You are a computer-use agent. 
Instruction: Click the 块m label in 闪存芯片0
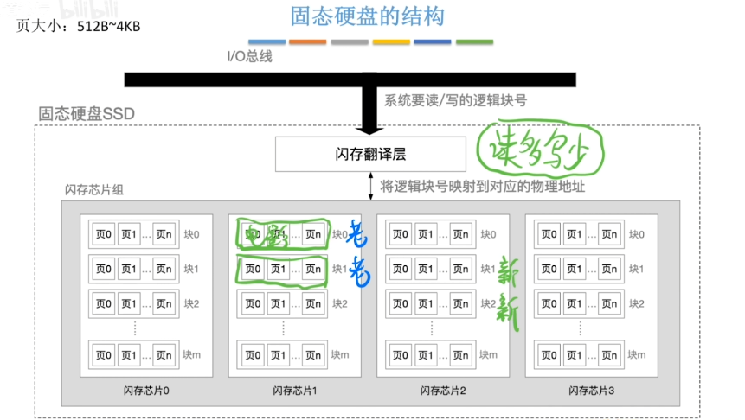click(x=193, y=355)
